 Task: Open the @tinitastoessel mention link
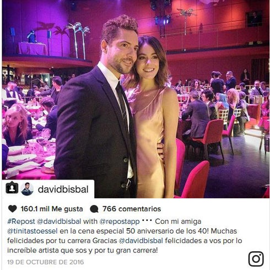pyautogui.click(x=33, y=231)
